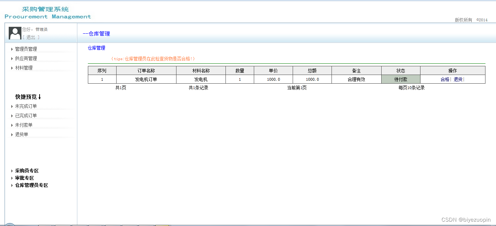Open 供应商管理 in the sidebar
Screen dimensions: 496x226
(26, 58)
